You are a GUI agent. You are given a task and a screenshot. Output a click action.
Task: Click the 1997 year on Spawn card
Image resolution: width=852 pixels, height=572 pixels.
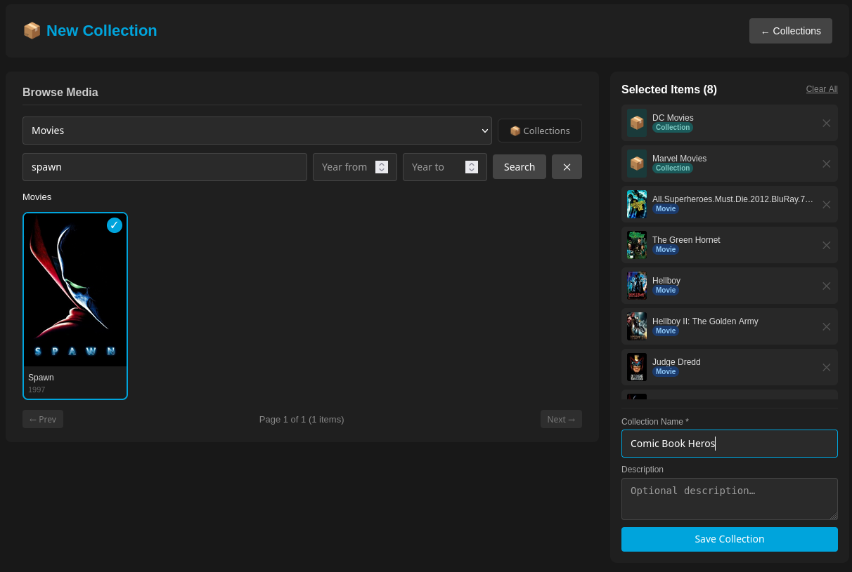[37, 390]
